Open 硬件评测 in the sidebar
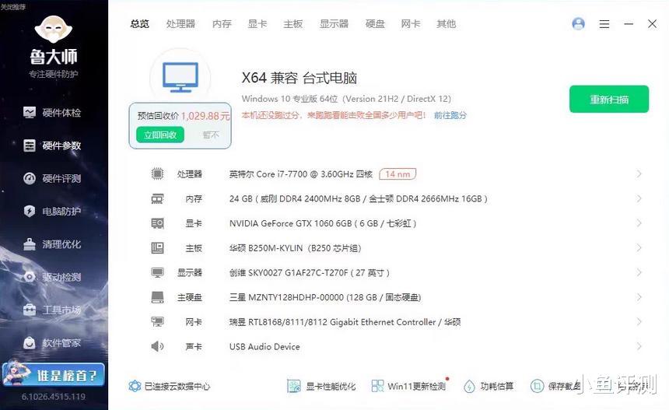 coord(52,178)
